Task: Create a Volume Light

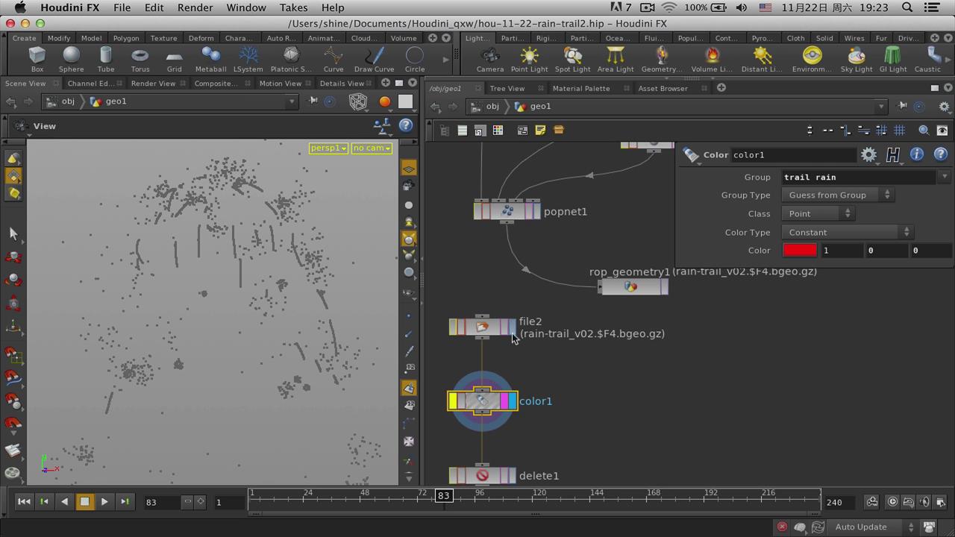Action: [x=712, y=58]
